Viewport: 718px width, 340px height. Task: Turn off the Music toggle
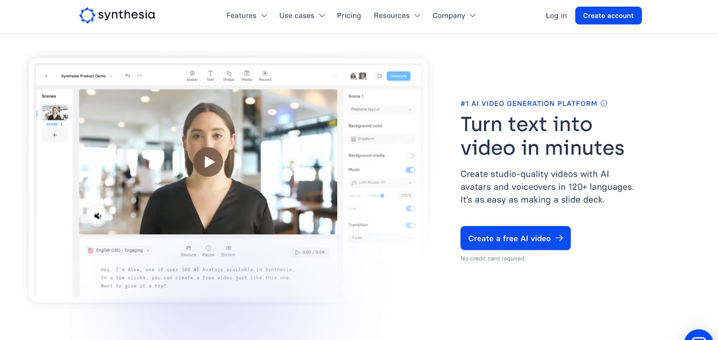pos(410,170)
